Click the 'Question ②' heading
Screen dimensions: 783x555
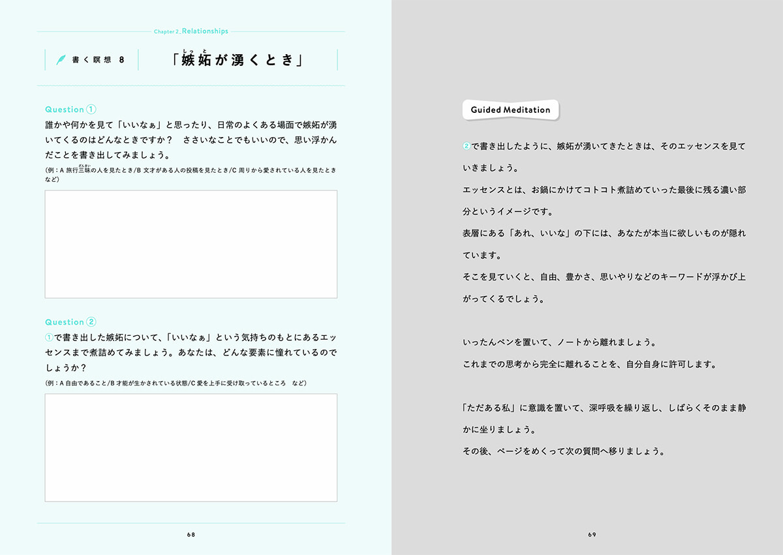(70, 322)
